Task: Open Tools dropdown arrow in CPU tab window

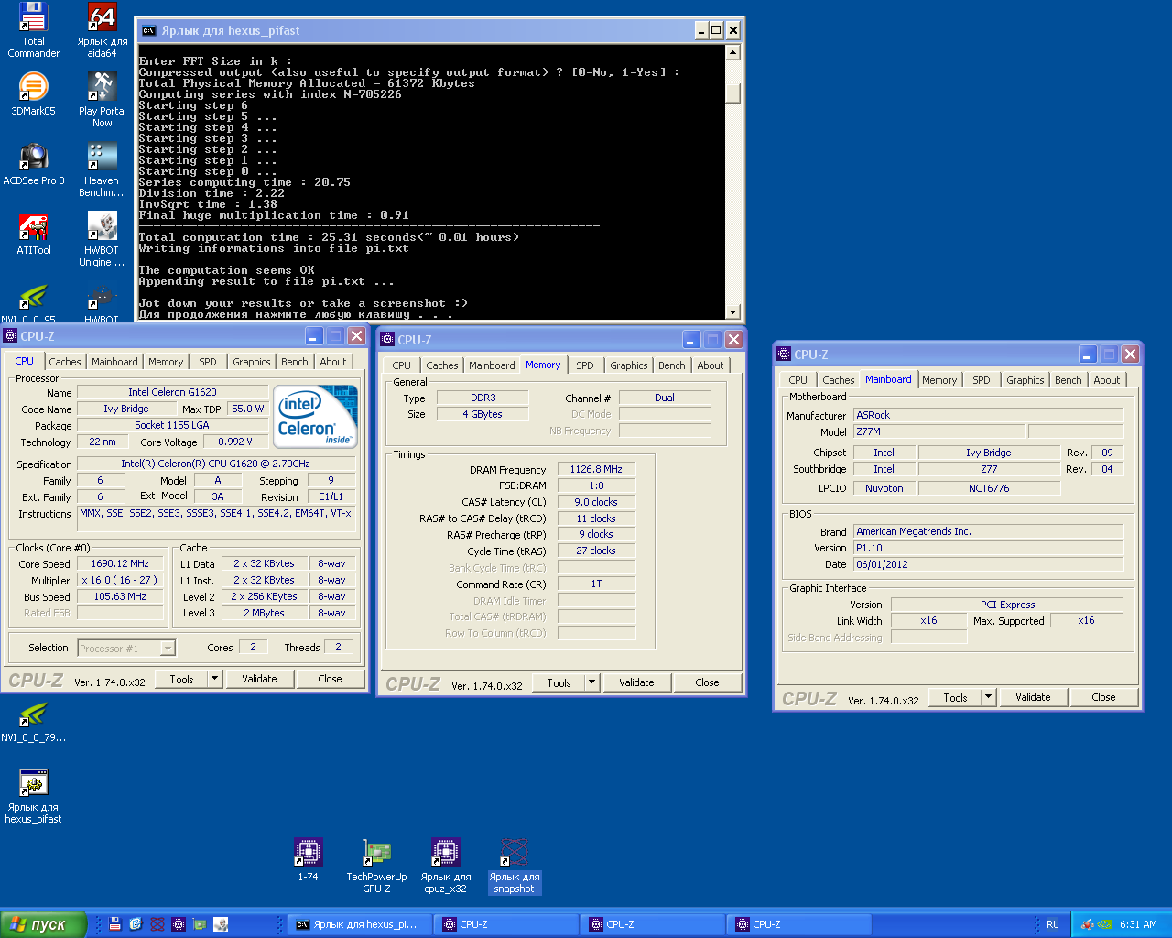Action: click(x=215, y=679)
